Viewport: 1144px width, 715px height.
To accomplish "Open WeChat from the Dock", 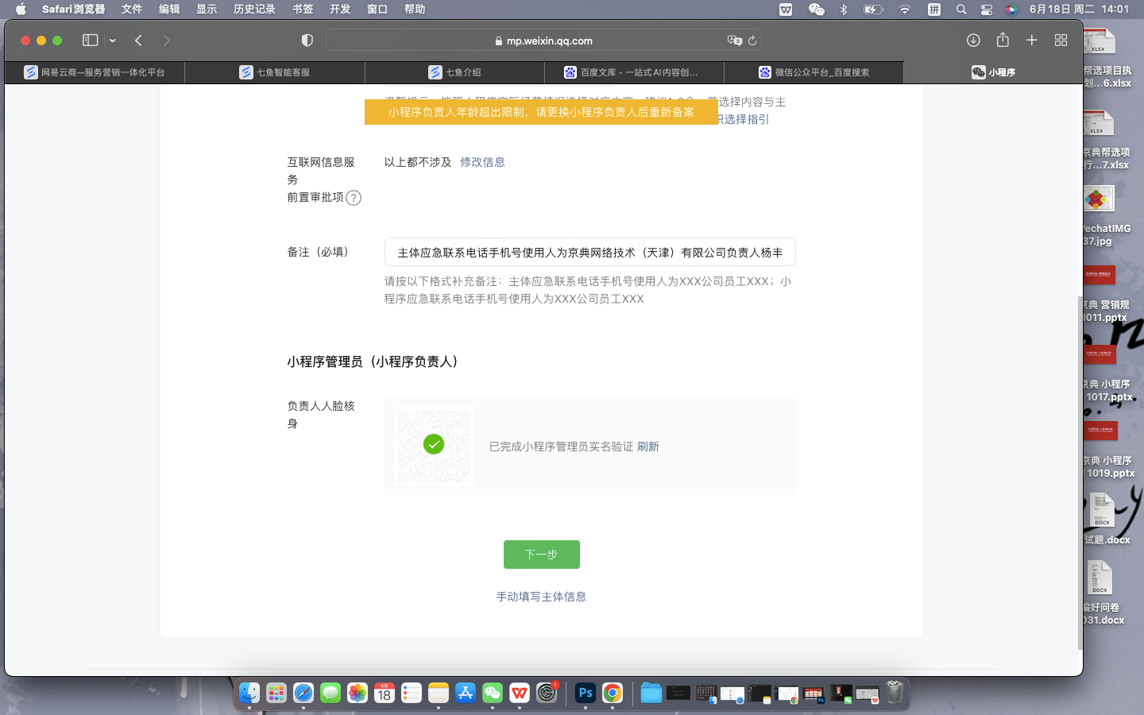I will [493, 693].
